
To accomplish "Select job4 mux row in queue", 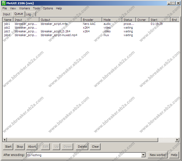I will click(x=7, y=35).
